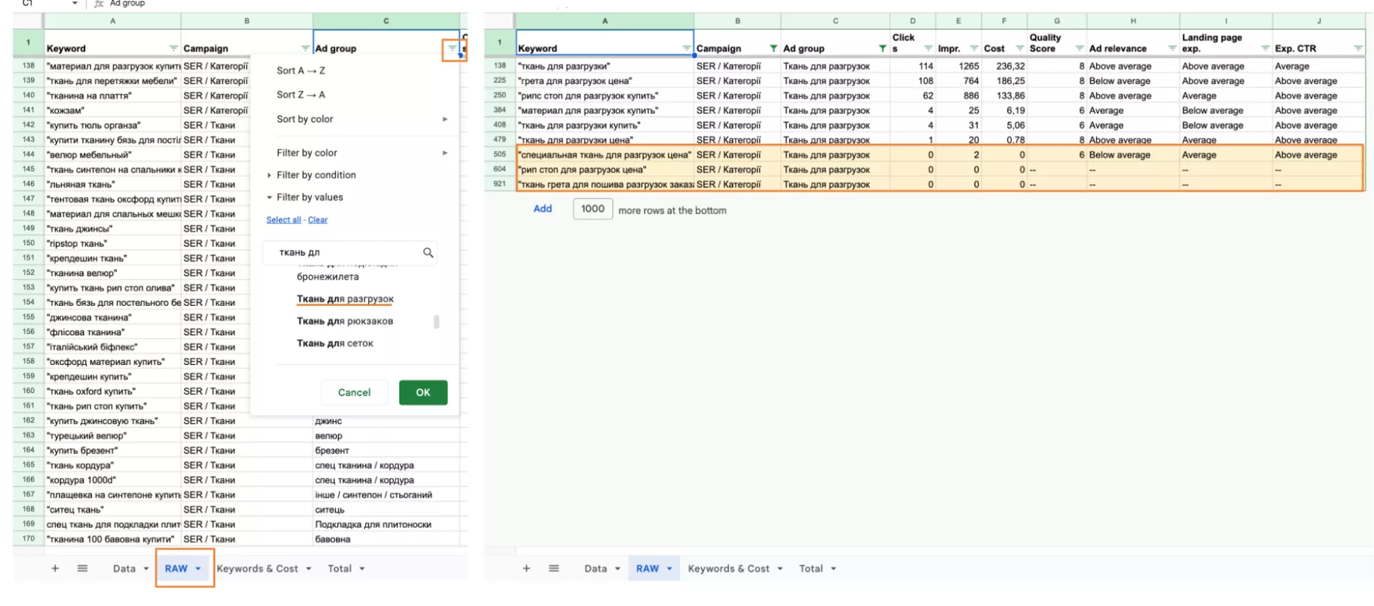Click green OK button
Viewport: 1374px width, 606px height.
423,392
